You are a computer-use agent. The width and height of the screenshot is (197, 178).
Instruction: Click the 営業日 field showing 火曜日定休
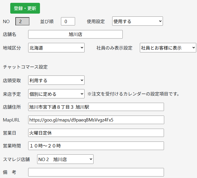(96, 133)
